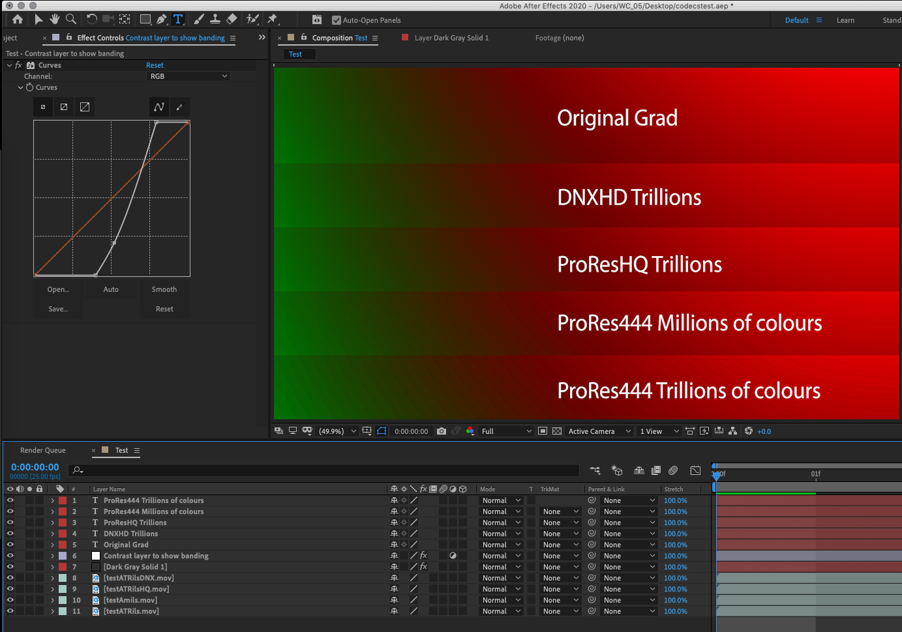Select the Pen tool
The width and height of the screenshot is (902, 632).
tap(160, 19)
